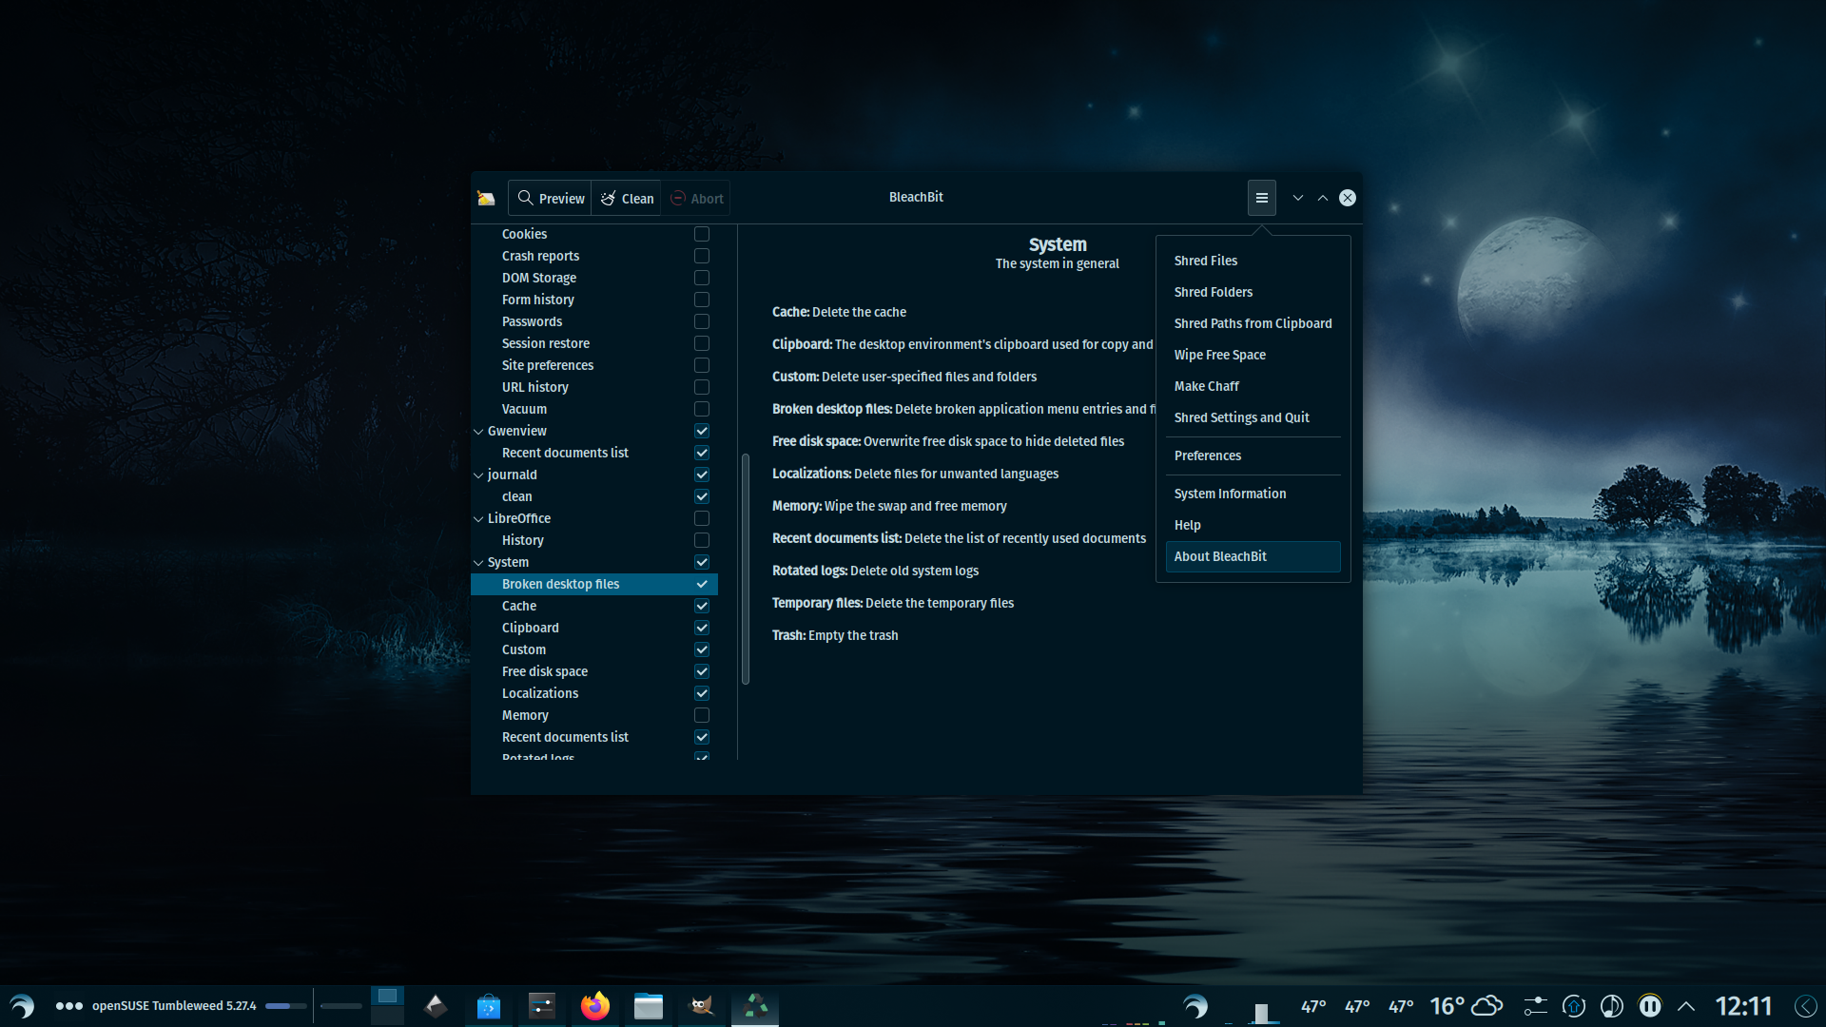This screenshot has height=1027, width=1826.
Task: Select the Clipboard tree item
Action: 530,628
